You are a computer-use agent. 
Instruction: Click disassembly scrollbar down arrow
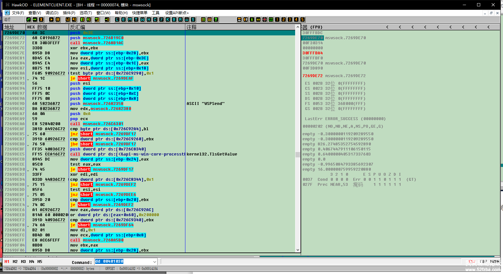point(298,250)
